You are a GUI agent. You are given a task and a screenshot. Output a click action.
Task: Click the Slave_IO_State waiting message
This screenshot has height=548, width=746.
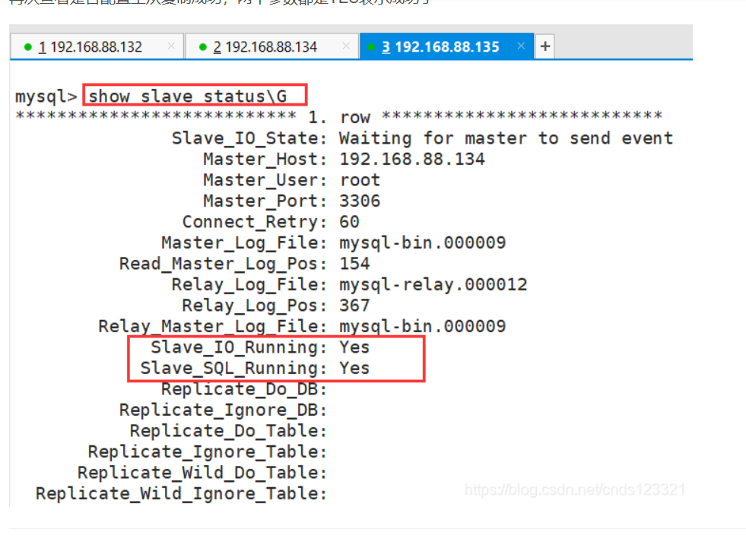pos(506,138)
